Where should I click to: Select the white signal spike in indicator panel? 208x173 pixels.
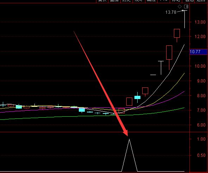click(129, 155)
